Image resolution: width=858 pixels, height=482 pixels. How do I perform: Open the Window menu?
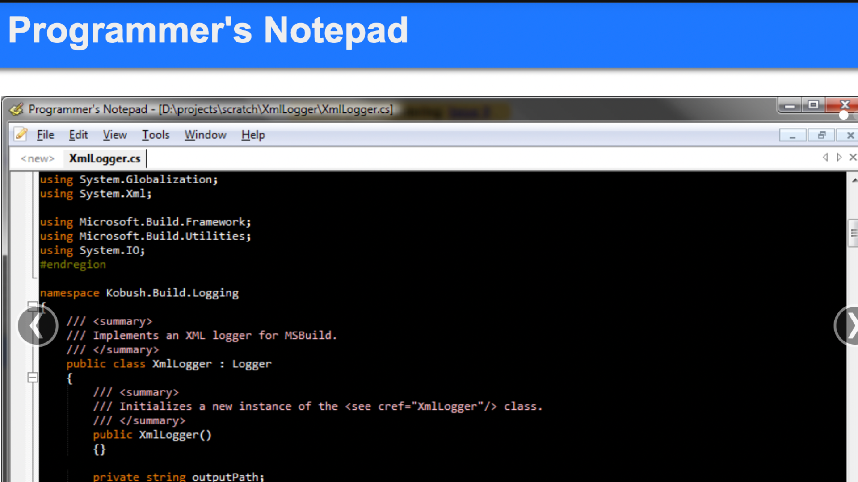[205, 135]
